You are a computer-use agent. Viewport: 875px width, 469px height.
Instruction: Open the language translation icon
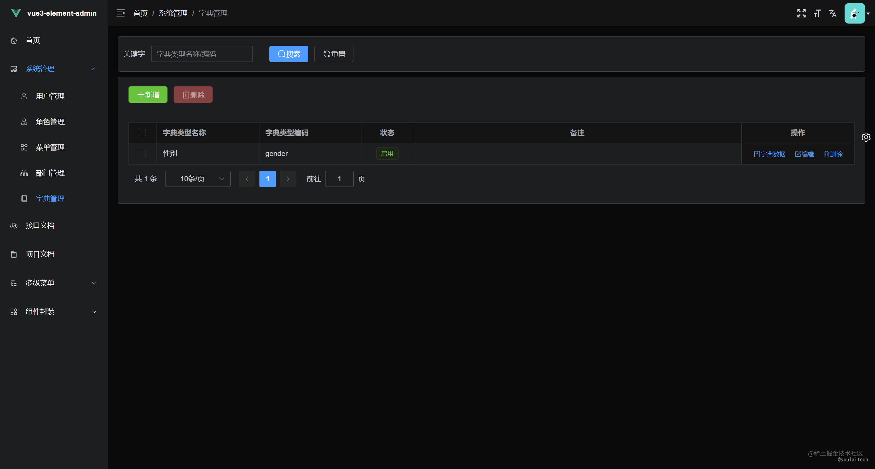[833, 13]
